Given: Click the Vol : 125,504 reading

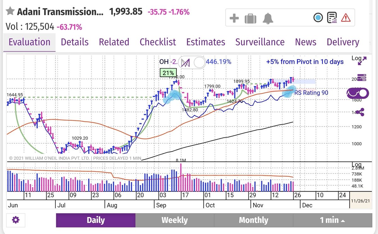Looking at the screenshot, I should tap(30, 27).
